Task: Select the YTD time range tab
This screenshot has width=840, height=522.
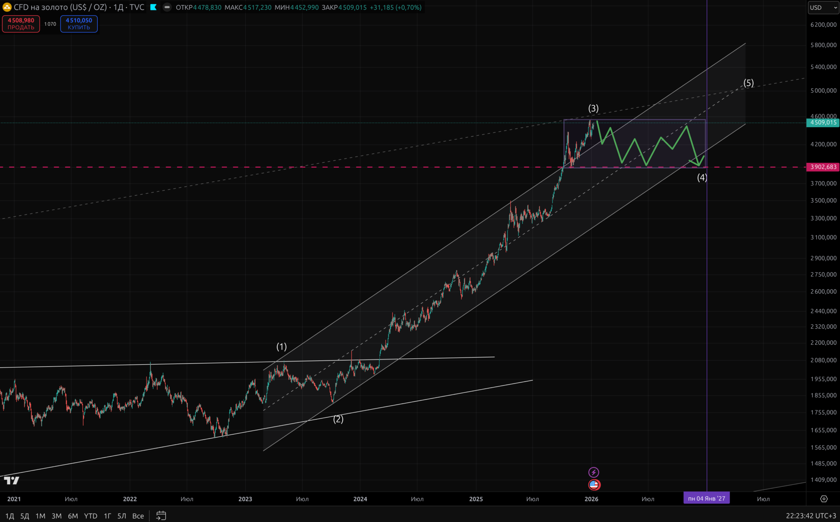Action: click(90, 516)
